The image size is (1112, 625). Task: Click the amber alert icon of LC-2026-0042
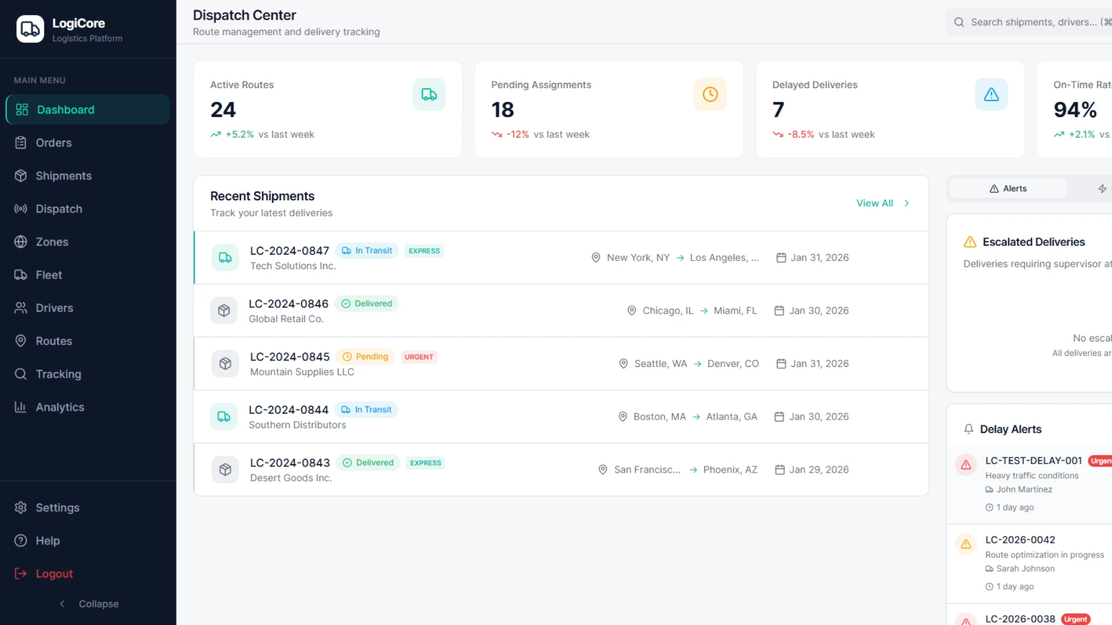click(x=966, y=544)
